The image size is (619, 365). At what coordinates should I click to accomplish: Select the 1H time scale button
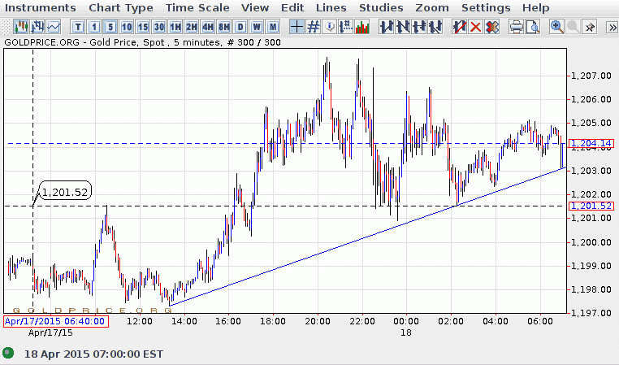175,27
